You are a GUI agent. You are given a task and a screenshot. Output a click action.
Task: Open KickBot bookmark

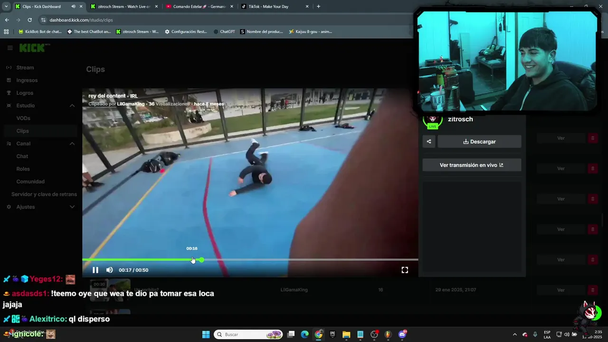point(40,32)
